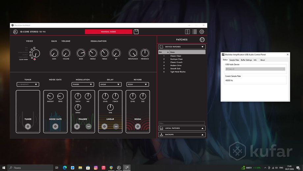
Task: Switch to the Sample Rate tab
Action: (234, 60)
